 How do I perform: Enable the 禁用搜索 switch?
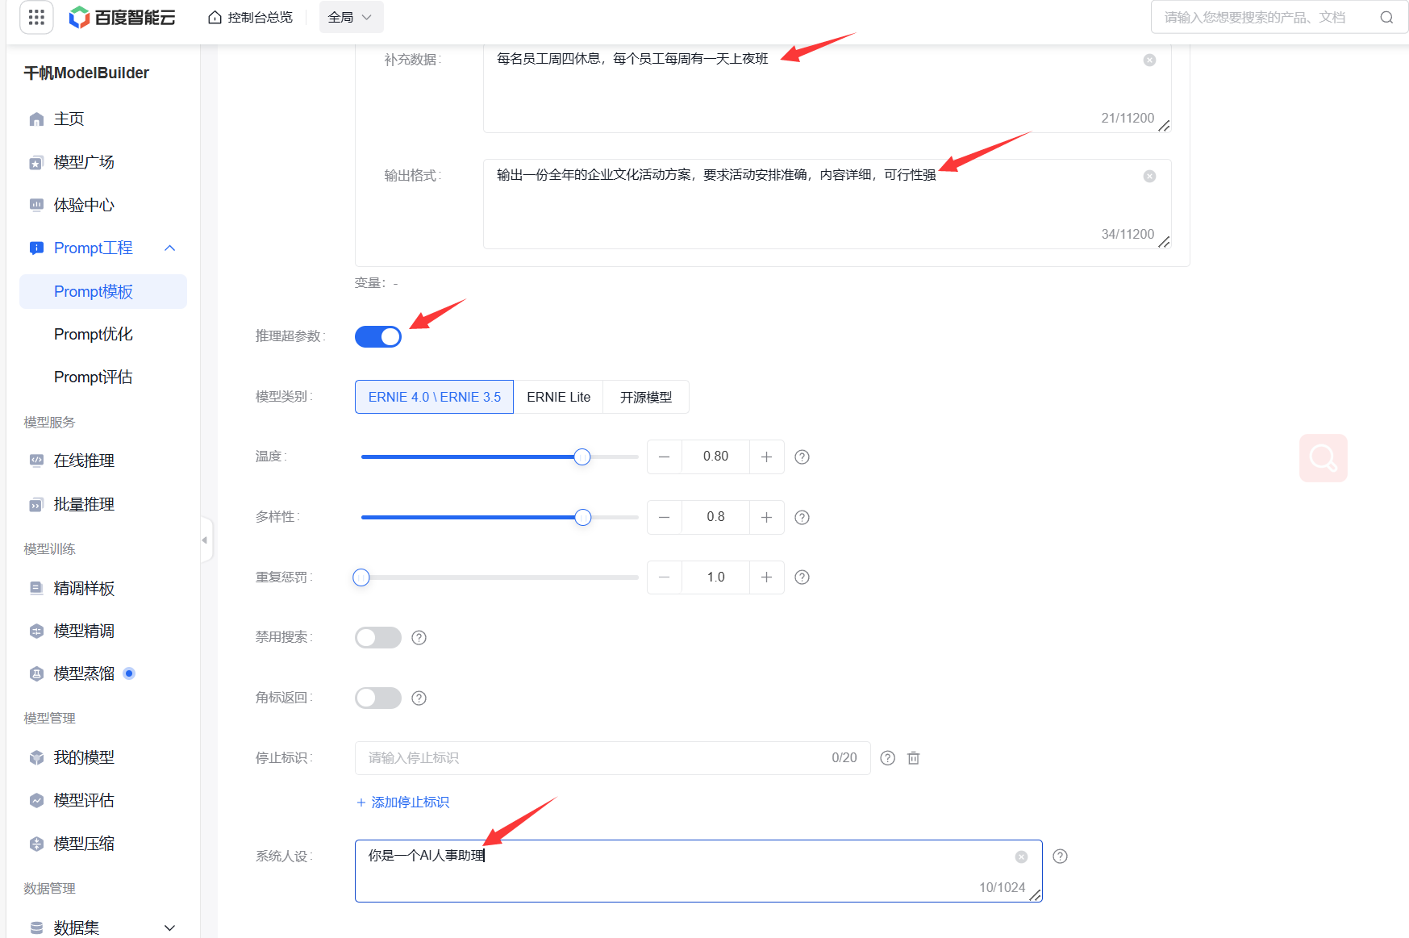coord(378,637)
